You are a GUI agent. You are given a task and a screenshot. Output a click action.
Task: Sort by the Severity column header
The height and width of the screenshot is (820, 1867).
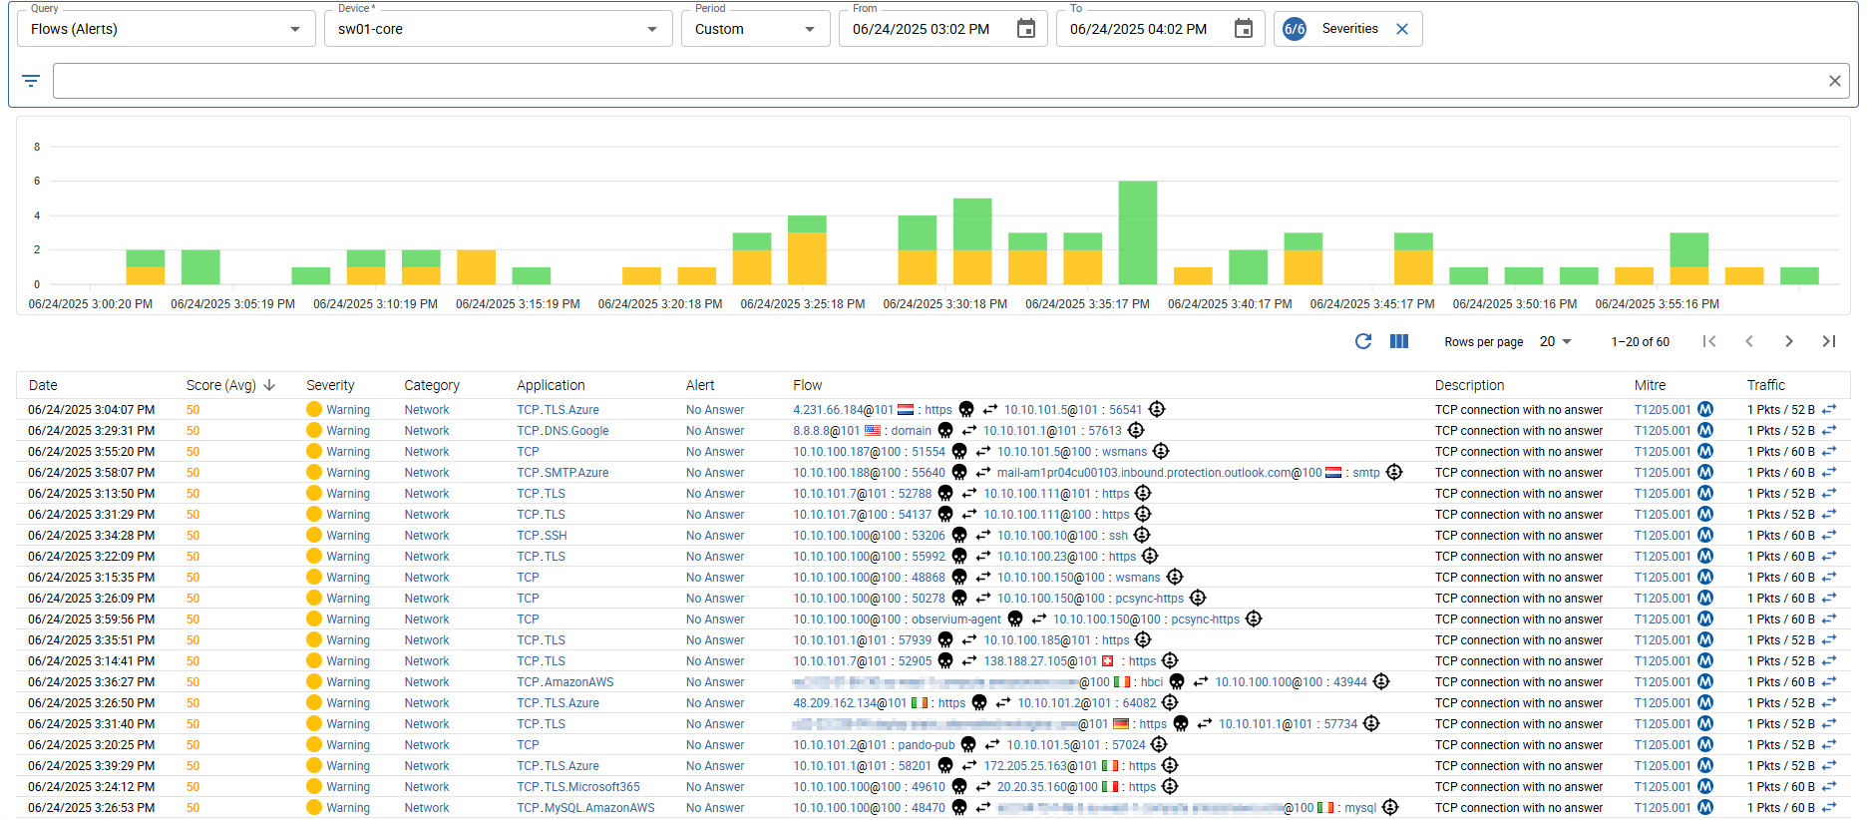point(330,385)
